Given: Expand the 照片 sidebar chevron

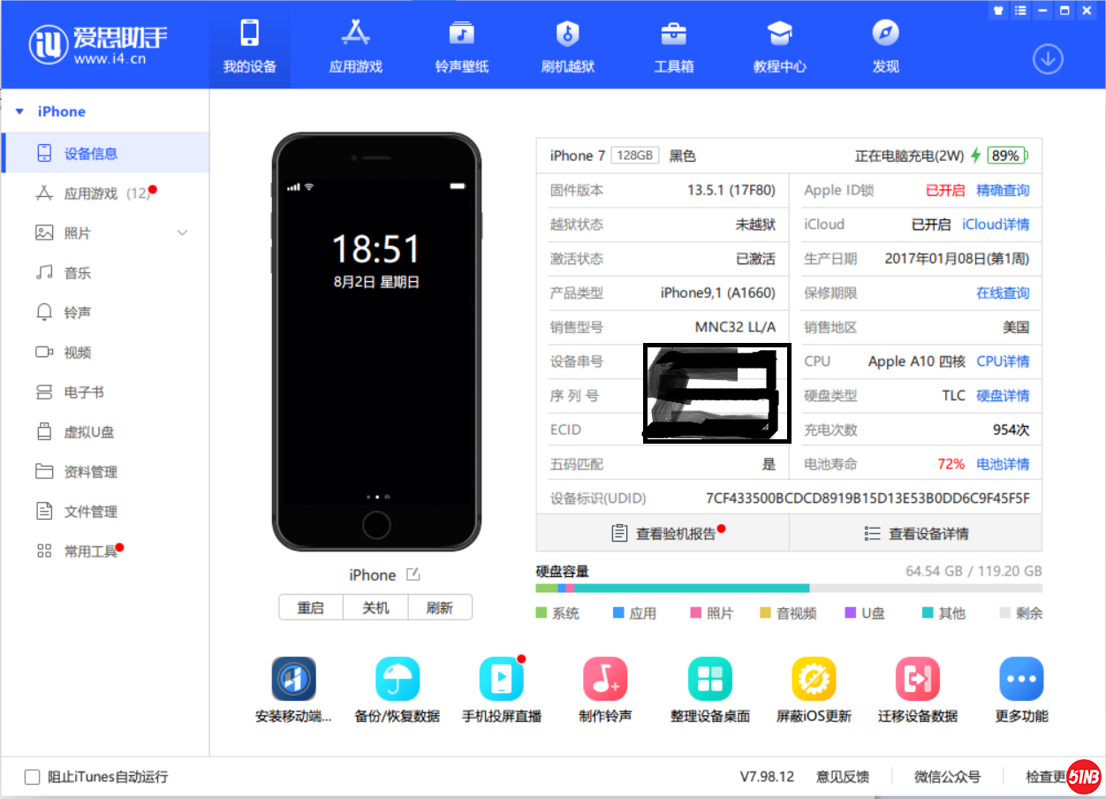Looking at the screenshot, I should pyautogui.click(x=183, y=232).
